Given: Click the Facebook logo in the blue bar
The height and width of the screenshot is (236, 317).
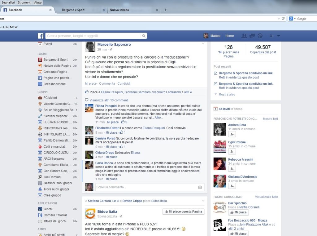Looking at the screenshot, I should (41, 36).
